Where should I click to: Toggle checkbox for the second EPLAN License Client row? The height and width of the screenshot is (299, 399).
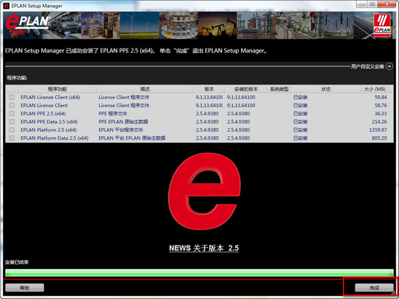[x=11, y=105]
